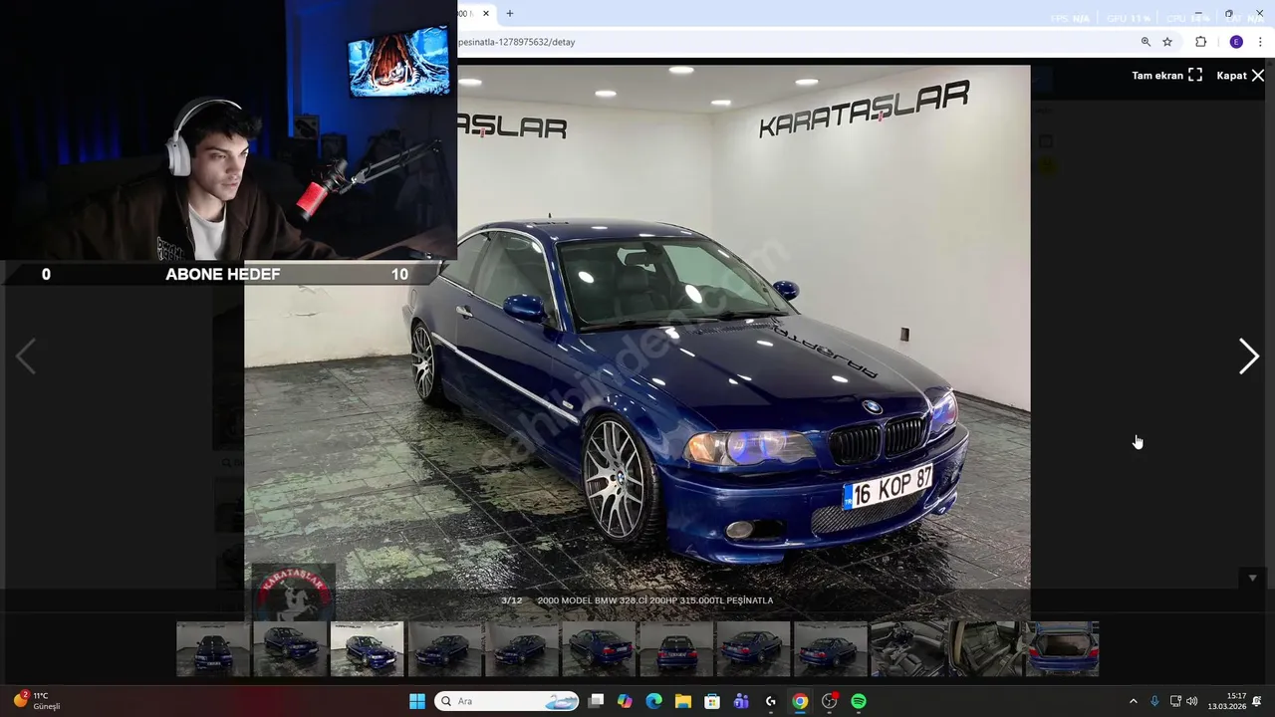Select the last thumbnail showing the trunk
Image resolution: width=1275 pixels, height=717 pixels.
point(1062,649)
